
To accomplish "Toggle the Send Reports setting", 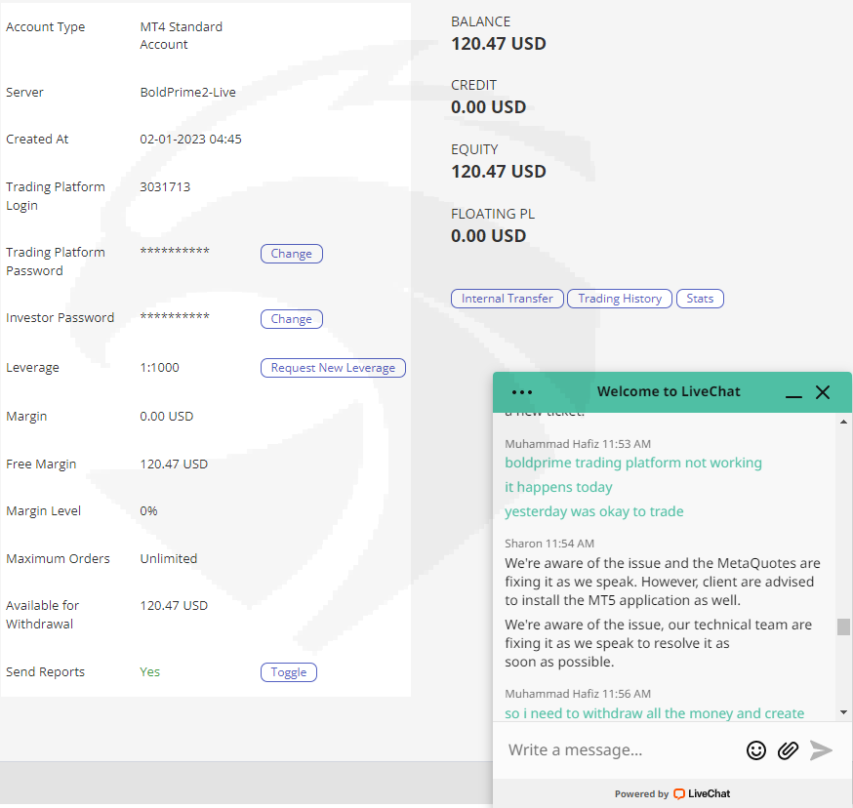I will point(289,672).
